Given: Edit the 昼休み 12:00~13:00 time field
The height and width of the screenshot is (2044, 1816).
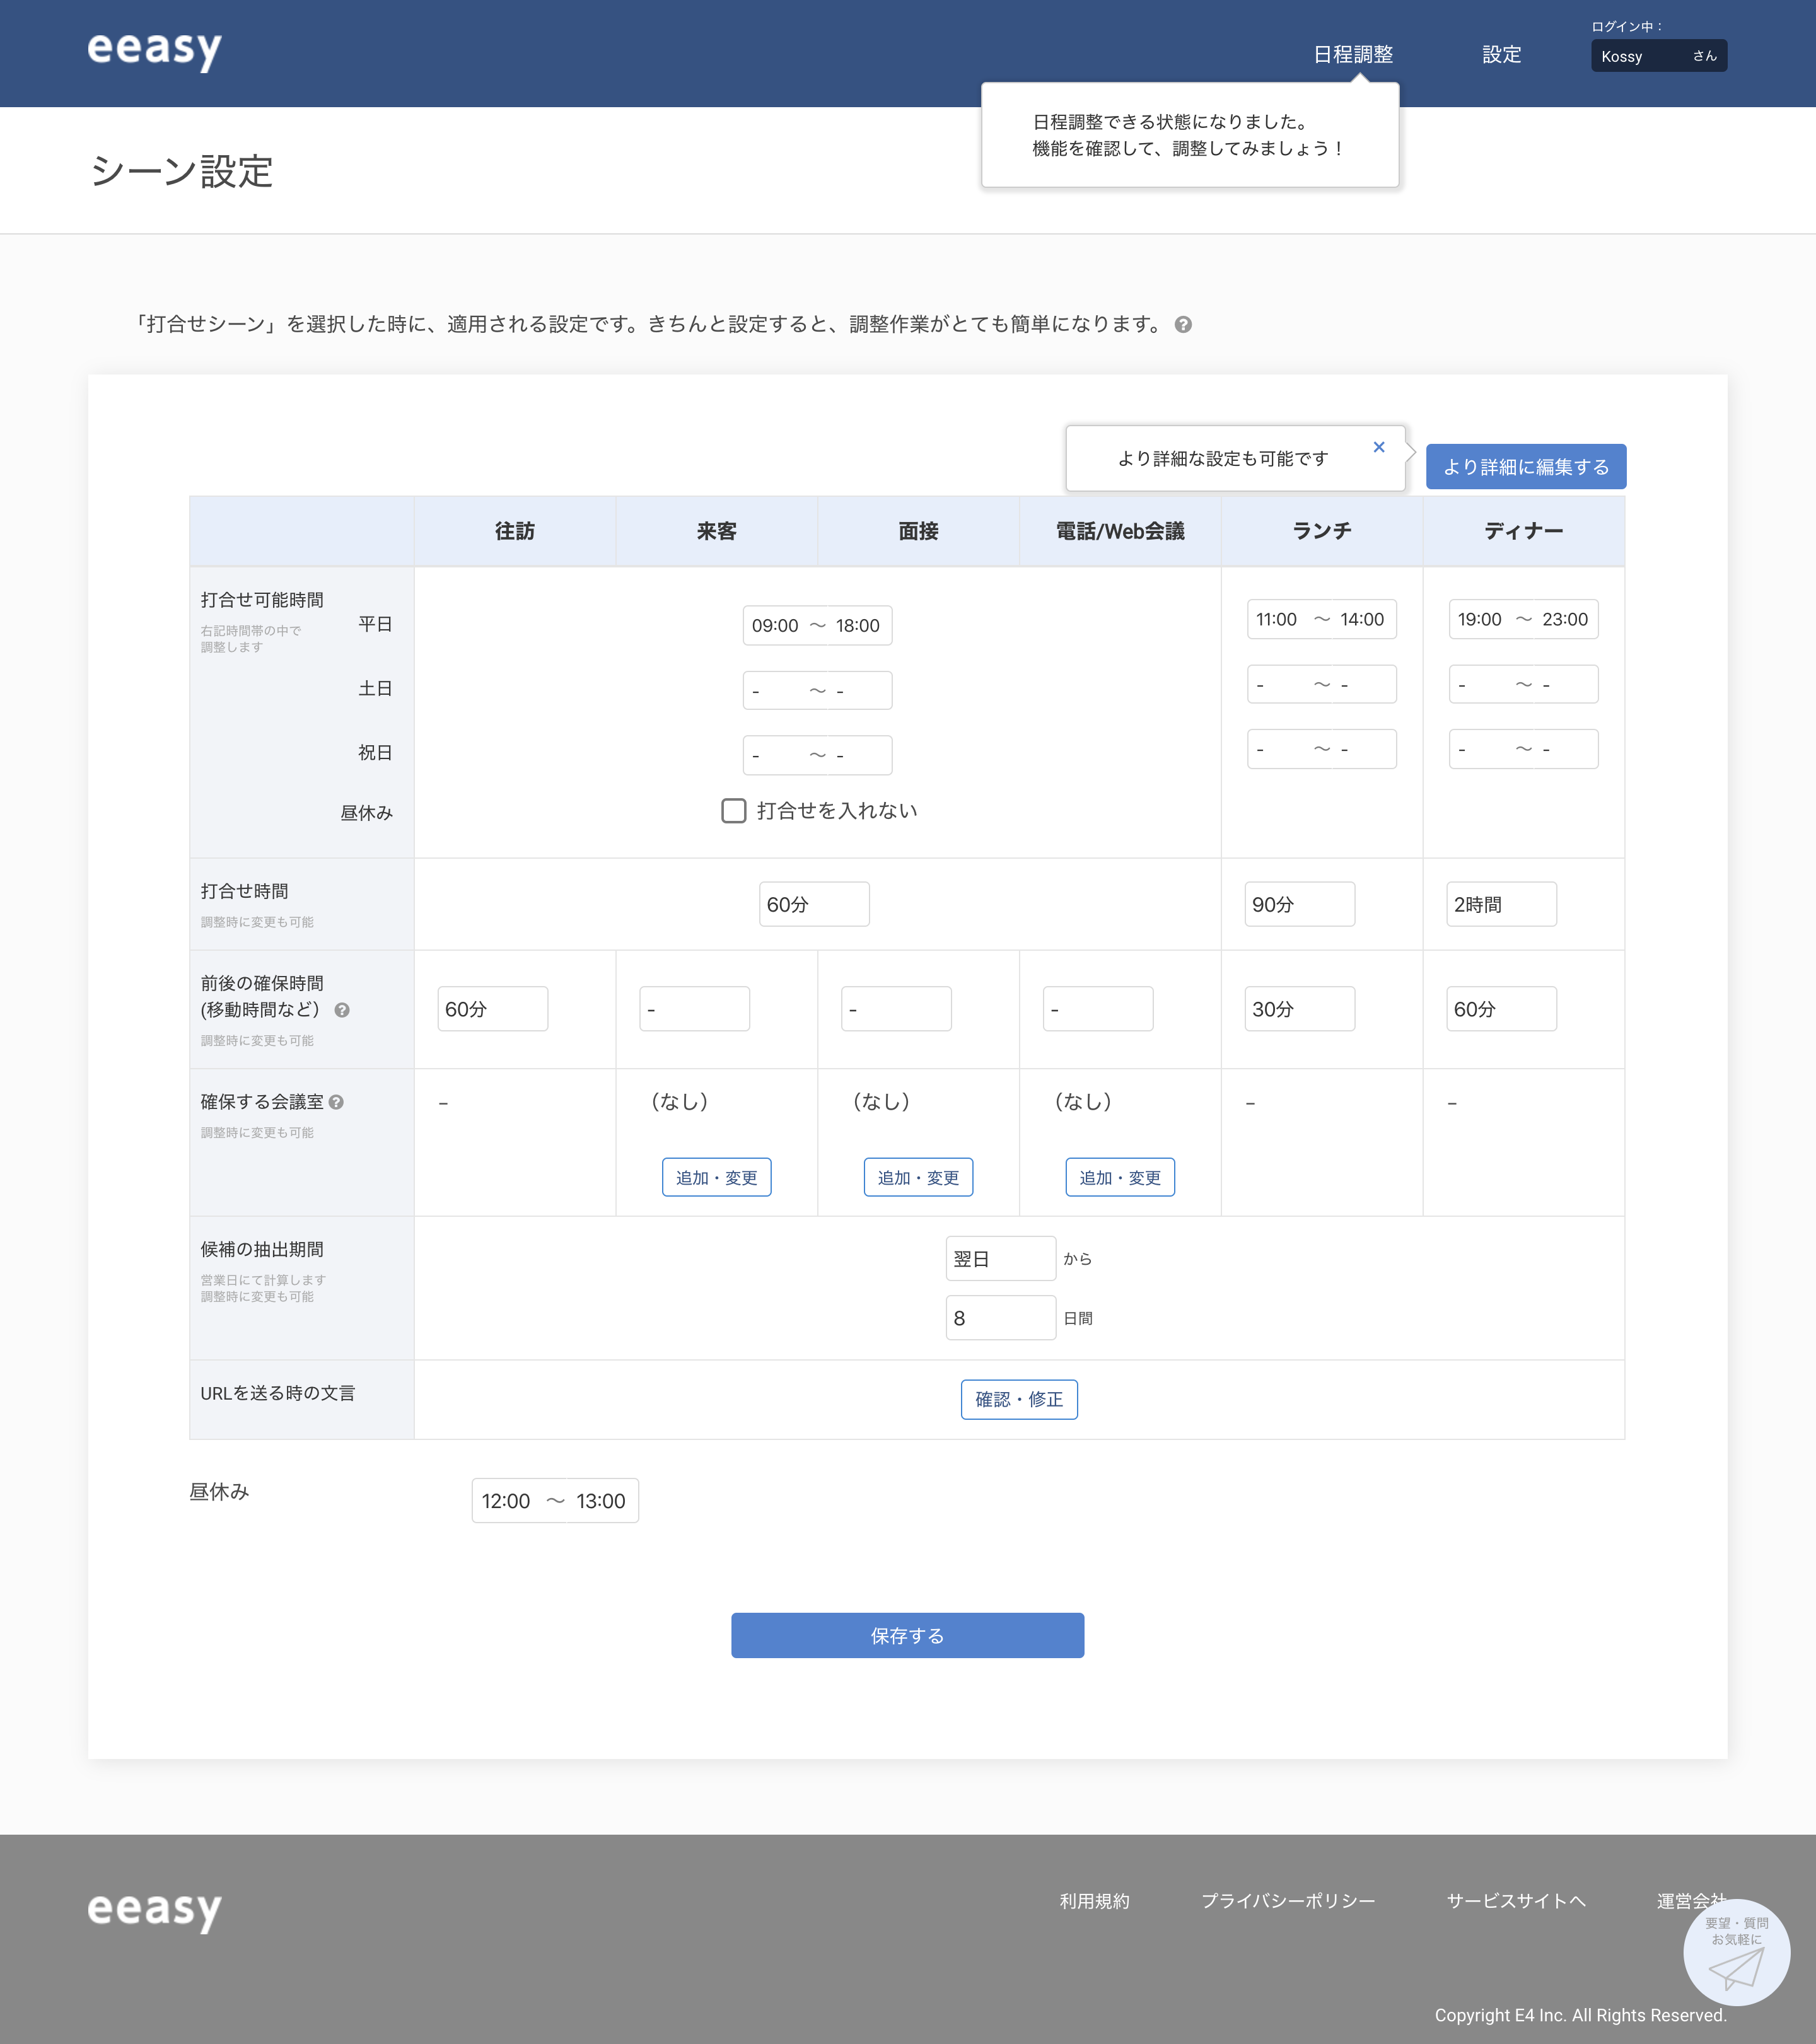Looking at the screenshot, I should (x=554, y=1500).
